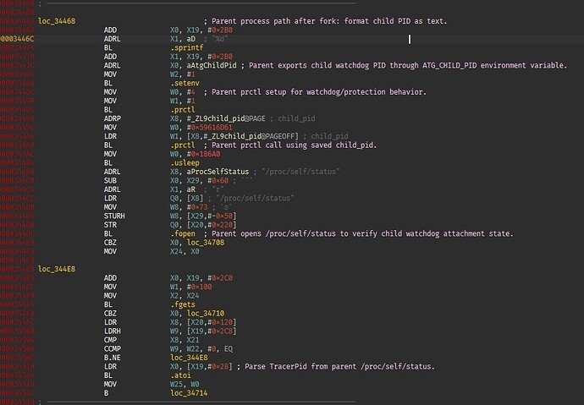This screenshot has width=584, height=405.
Task: Select the immediate #0x100
Action: coord(199,287)
